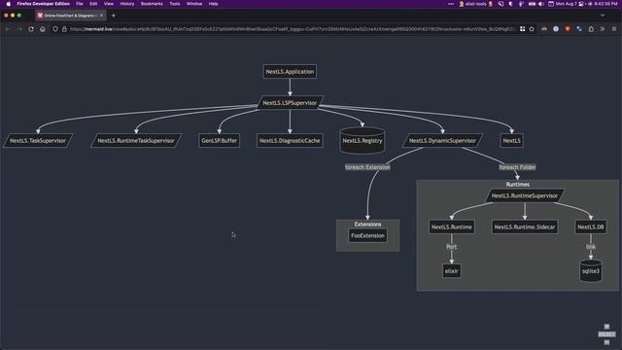Focus the mermaid.live URL address field
Viewport: 622px width, 350px height.
tap(293, 29)
